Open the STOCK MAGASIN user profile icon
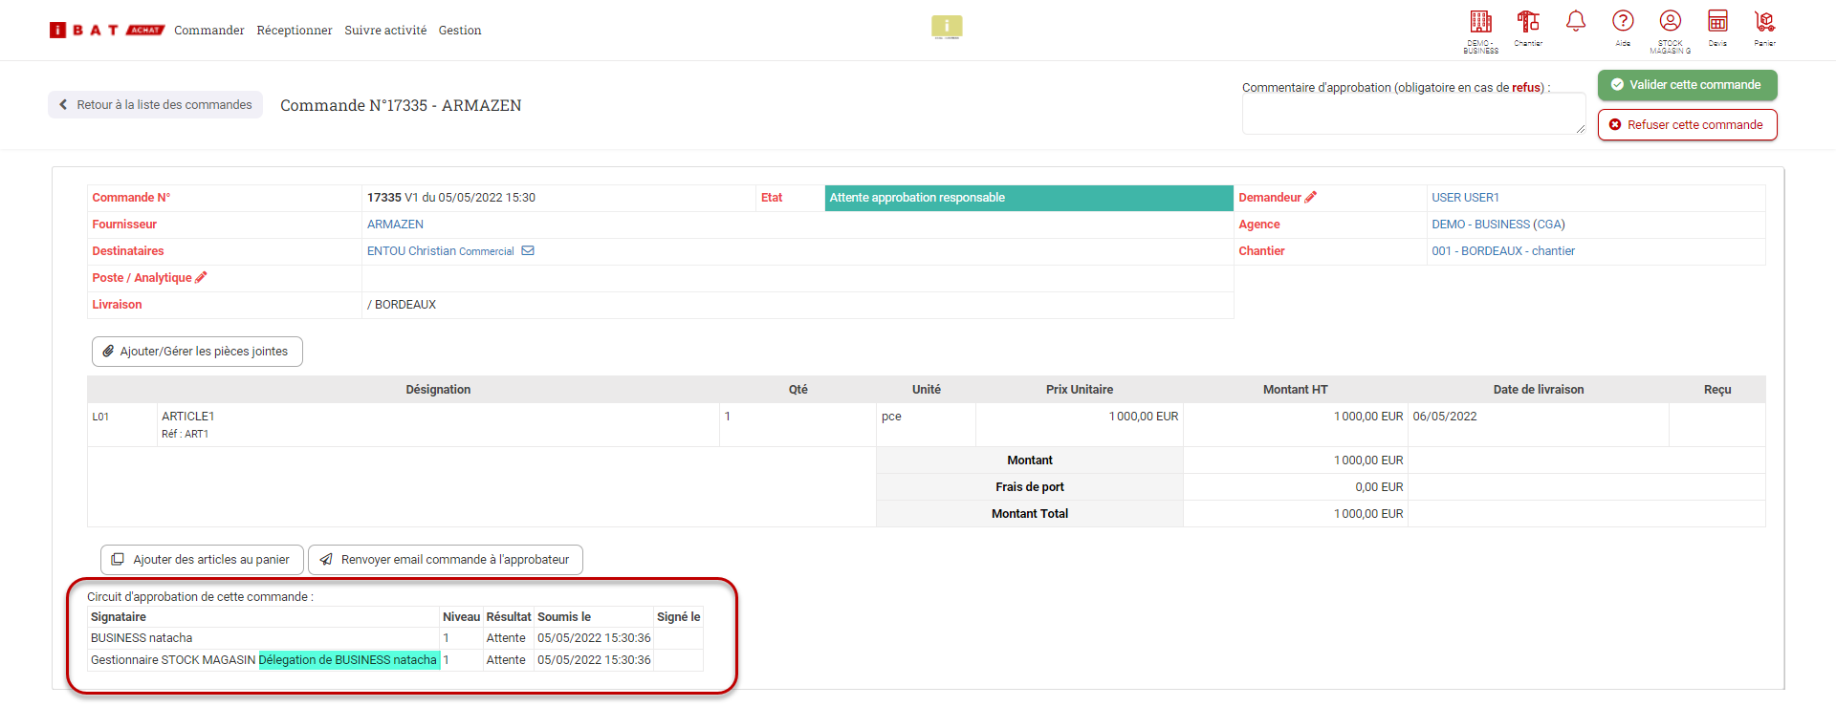Screen dimensions: 1836x707 coord(1671,21)
